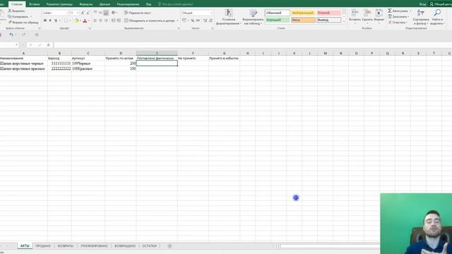Align cell text right
The width and height of the screenshot is (452, 254).
[x=106, y=20]
